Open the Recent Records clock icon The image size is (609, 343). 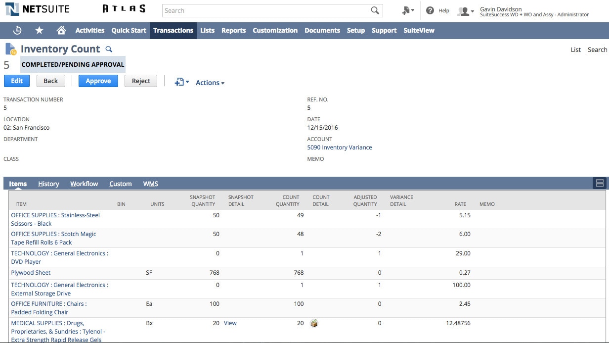click(x=17, y=31)
